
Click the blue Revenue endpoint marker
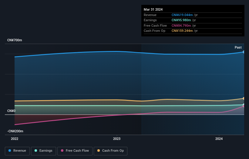(x=244, y=52)
